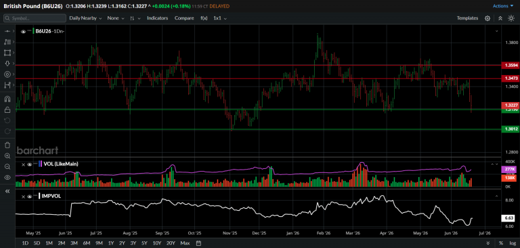Open the date range calendar picker
This screenshot has height=248, width=520.
click(198, 243)
